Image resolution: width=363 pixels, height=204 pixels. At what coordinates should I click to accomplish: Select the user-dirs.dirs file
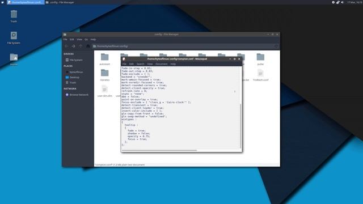click(104, 91)
